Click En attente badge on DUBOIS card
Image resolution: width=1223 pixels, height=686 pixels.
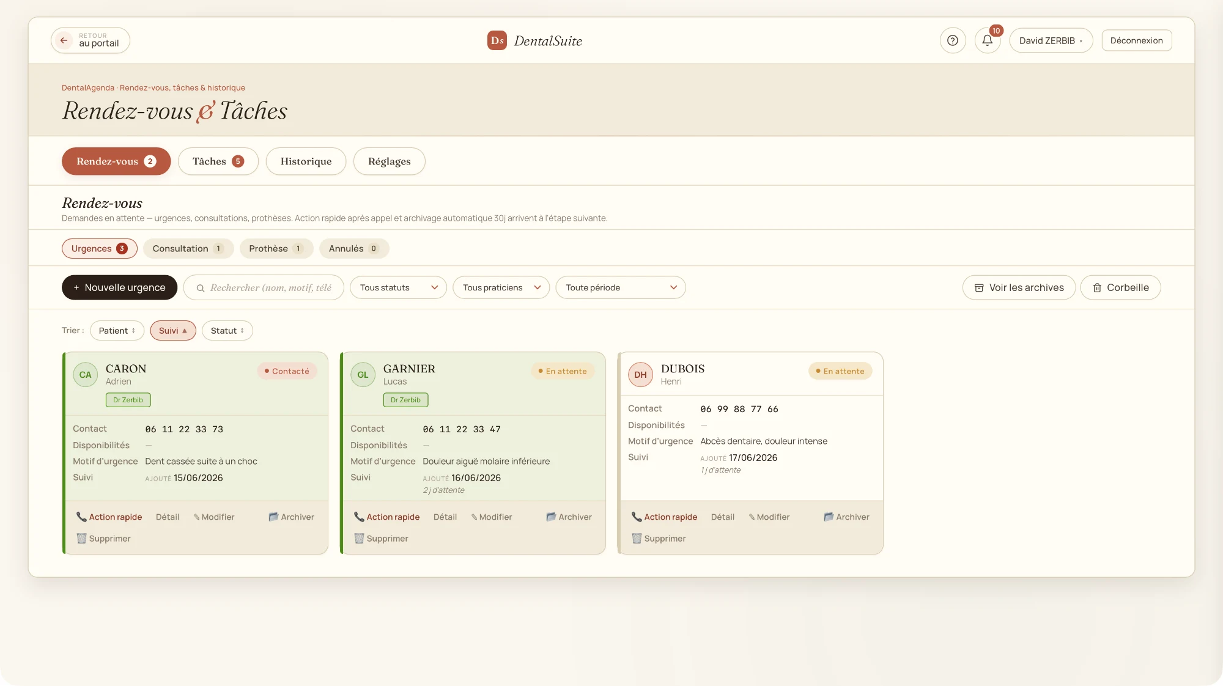point(840,371)
